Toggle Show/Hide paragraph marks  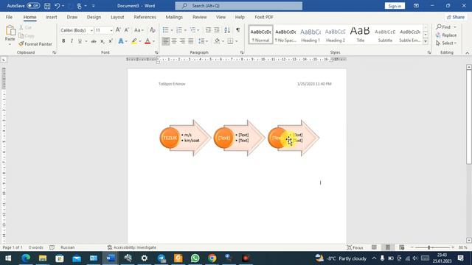click(238, 30)
